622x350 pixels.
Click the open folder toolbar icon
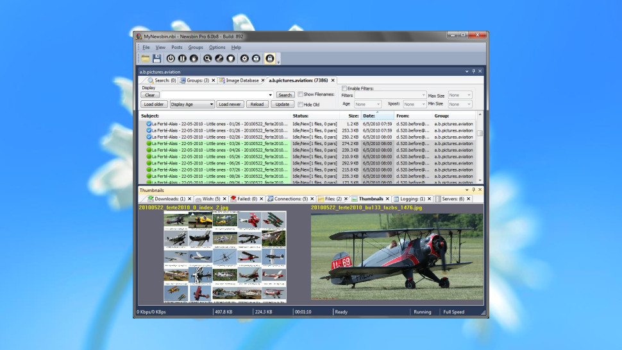pyautogui.click(x=146, y=58)
